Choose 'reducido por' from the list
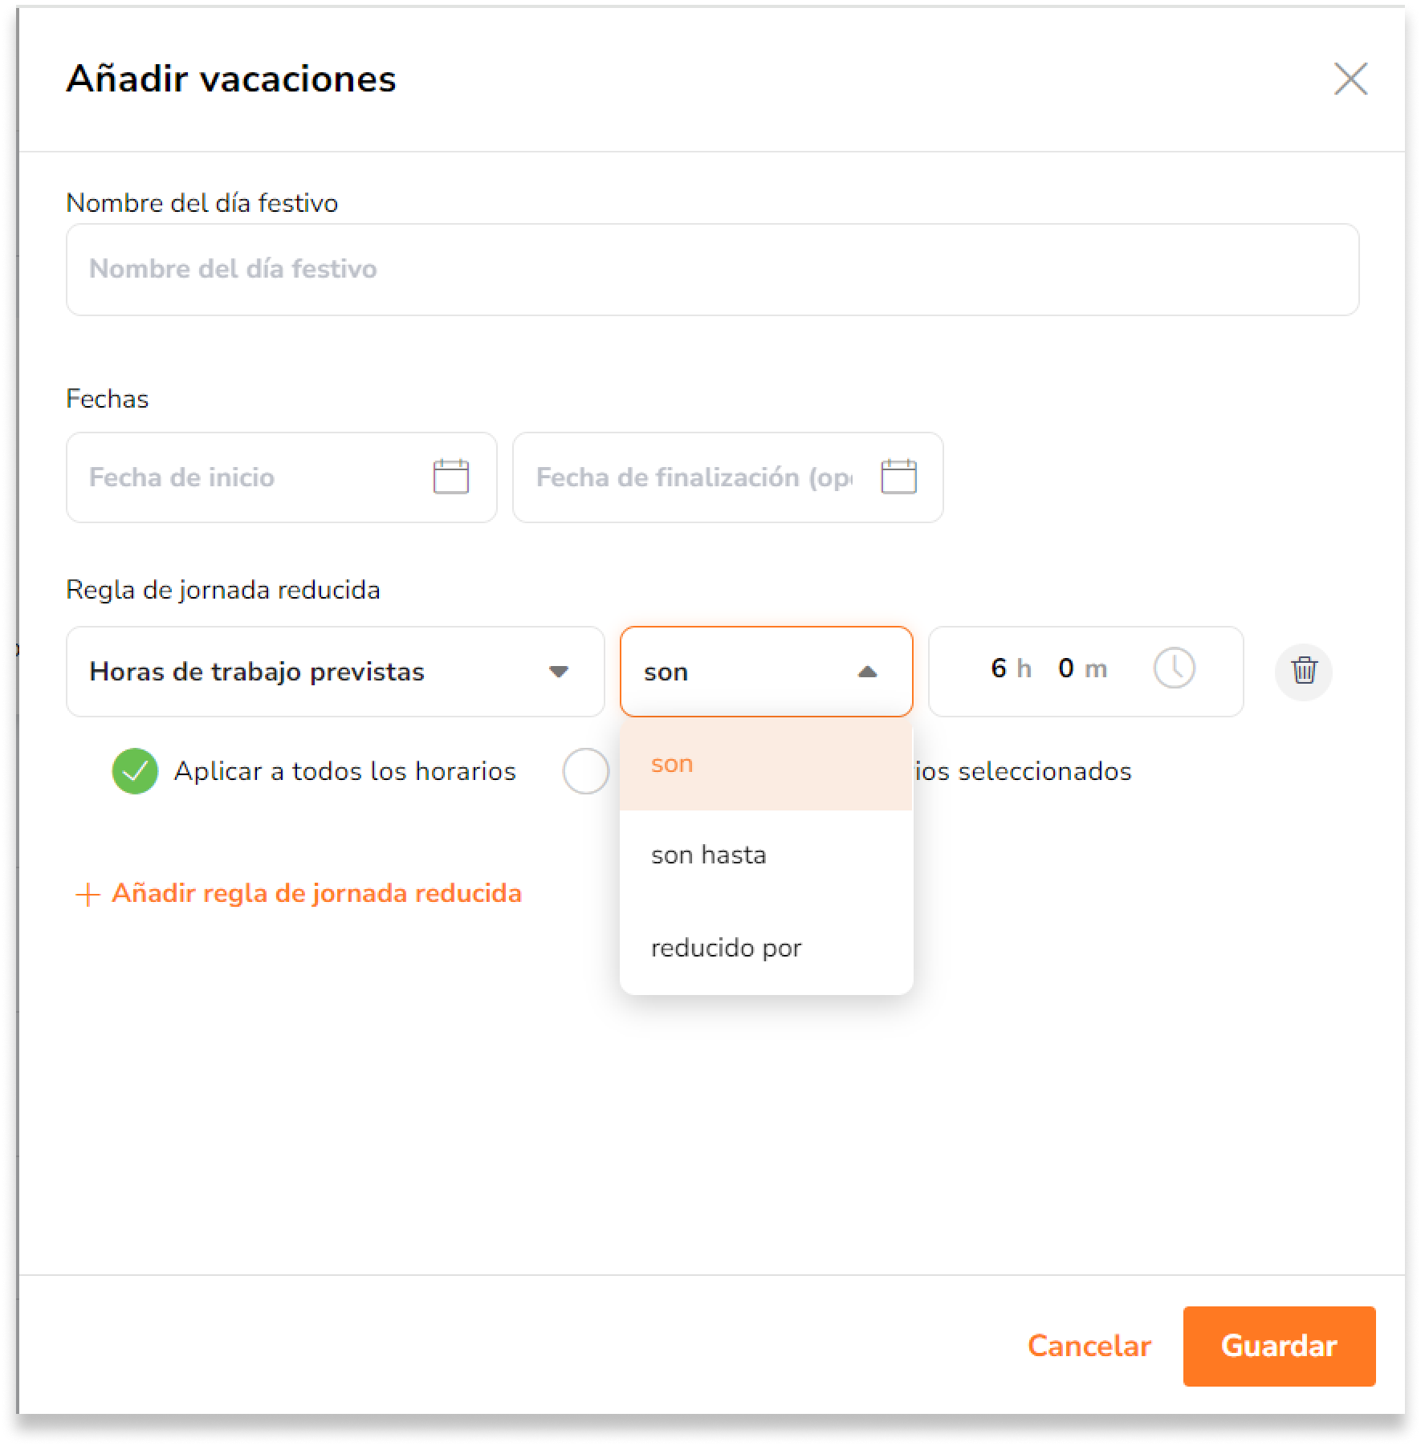The width and height of the screenshot is (1421, 1446). (767, 948)
